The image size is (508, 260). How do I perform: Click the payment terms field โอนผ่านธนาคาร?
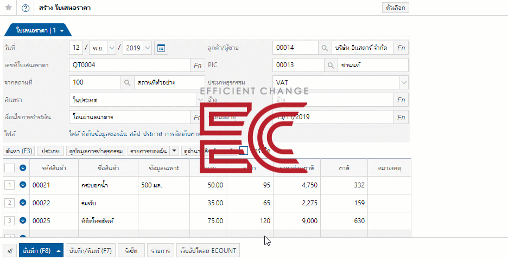[130, 117]
